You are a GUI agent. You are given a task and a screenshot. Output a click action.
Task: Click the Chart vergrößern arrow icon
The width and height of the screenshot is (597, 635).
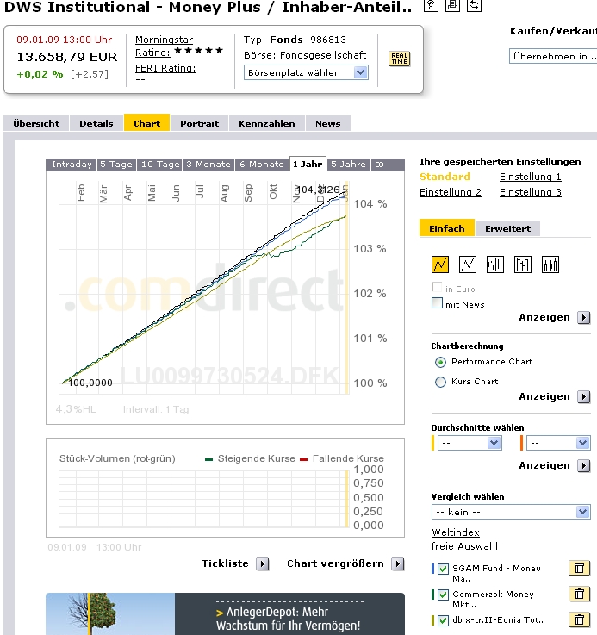pos(398,563)
